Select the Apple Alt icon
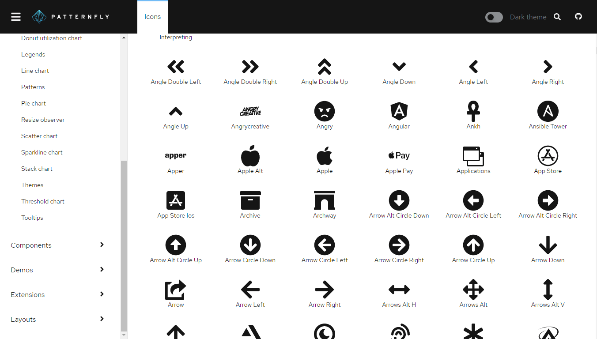Screen dimensions: 597x339 point(250,156)
